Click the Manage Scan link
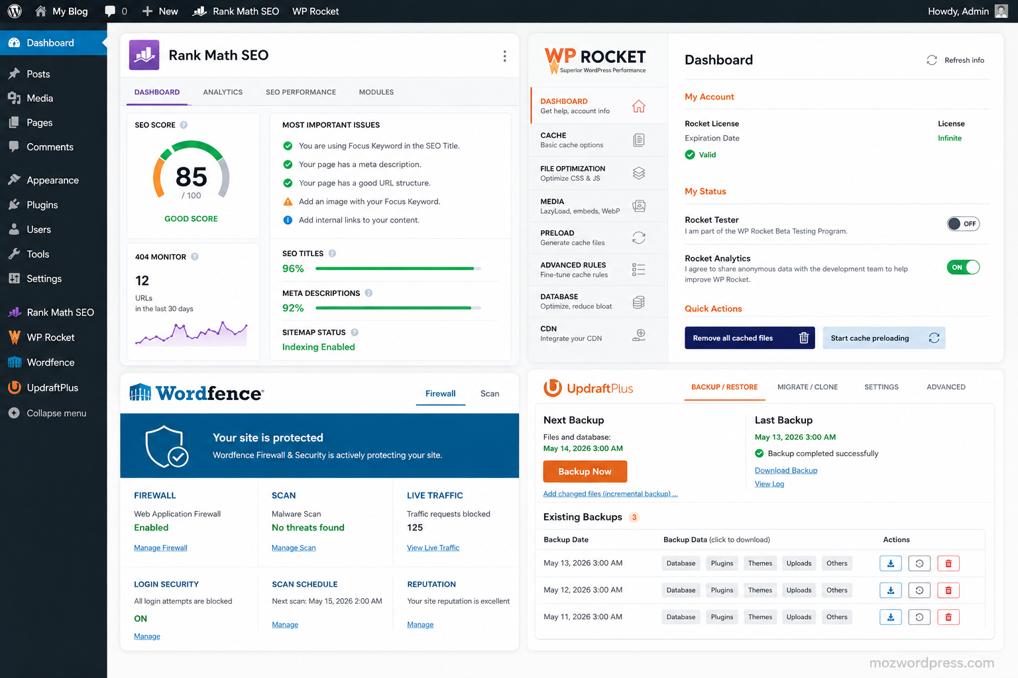1018x678 pixels. [294, 548]
